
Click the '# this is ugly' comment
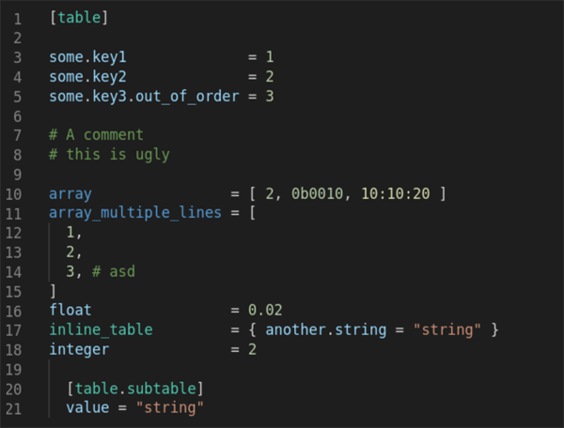pyautogui.click(x=109, y=155)
